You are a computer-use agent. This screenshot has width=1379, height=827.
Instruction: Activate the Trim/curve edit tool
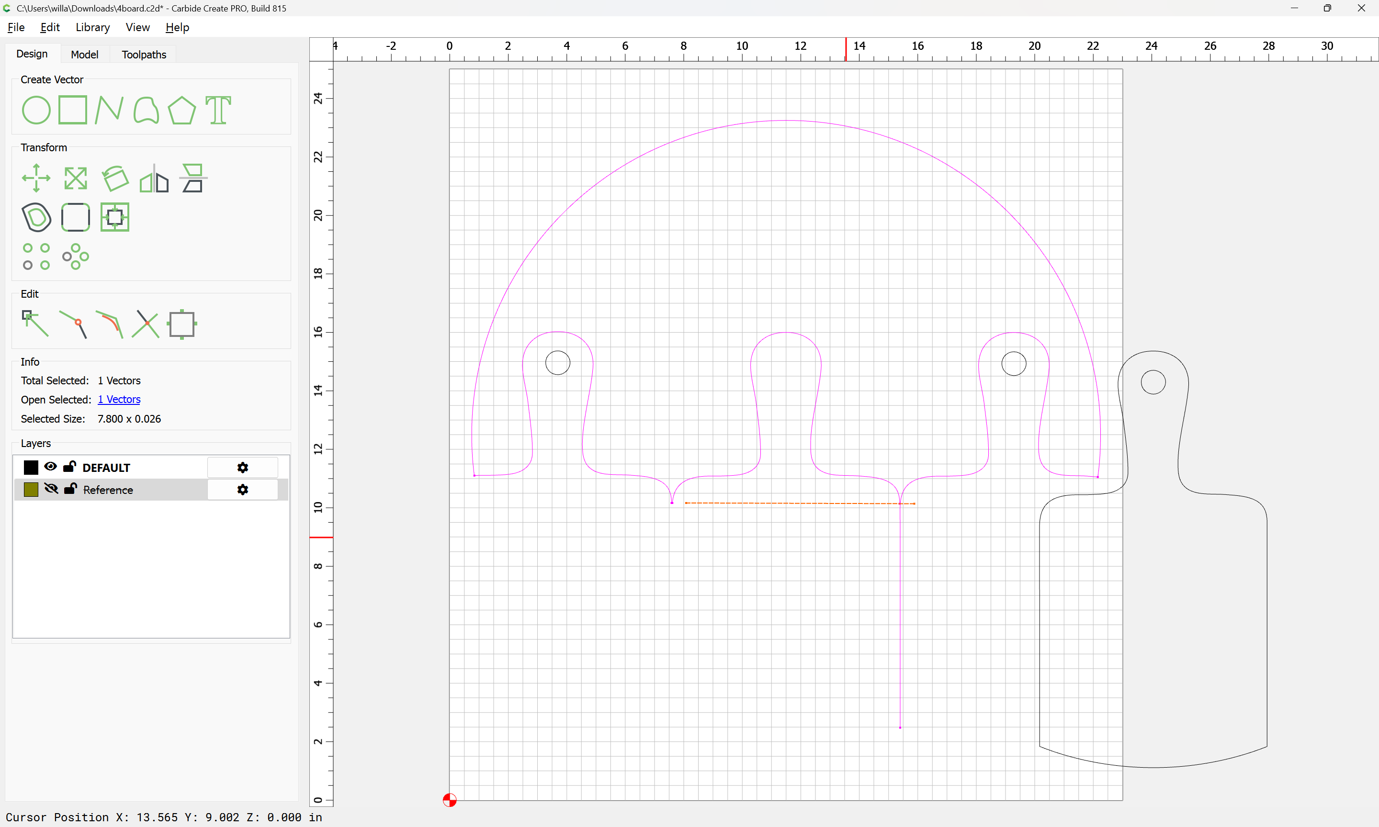(x=109, y=324)
